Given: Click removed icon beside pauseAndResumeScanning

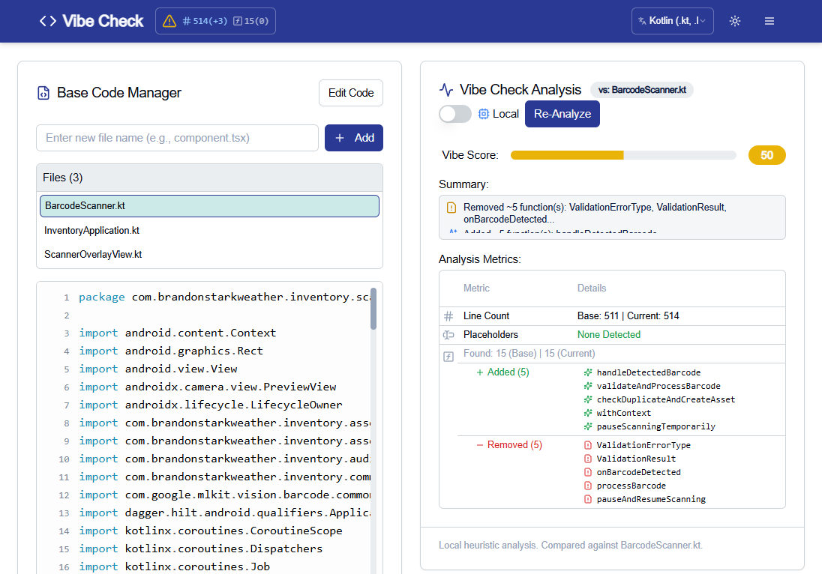Looking at the screenshot, I should (x=588, y=500).
